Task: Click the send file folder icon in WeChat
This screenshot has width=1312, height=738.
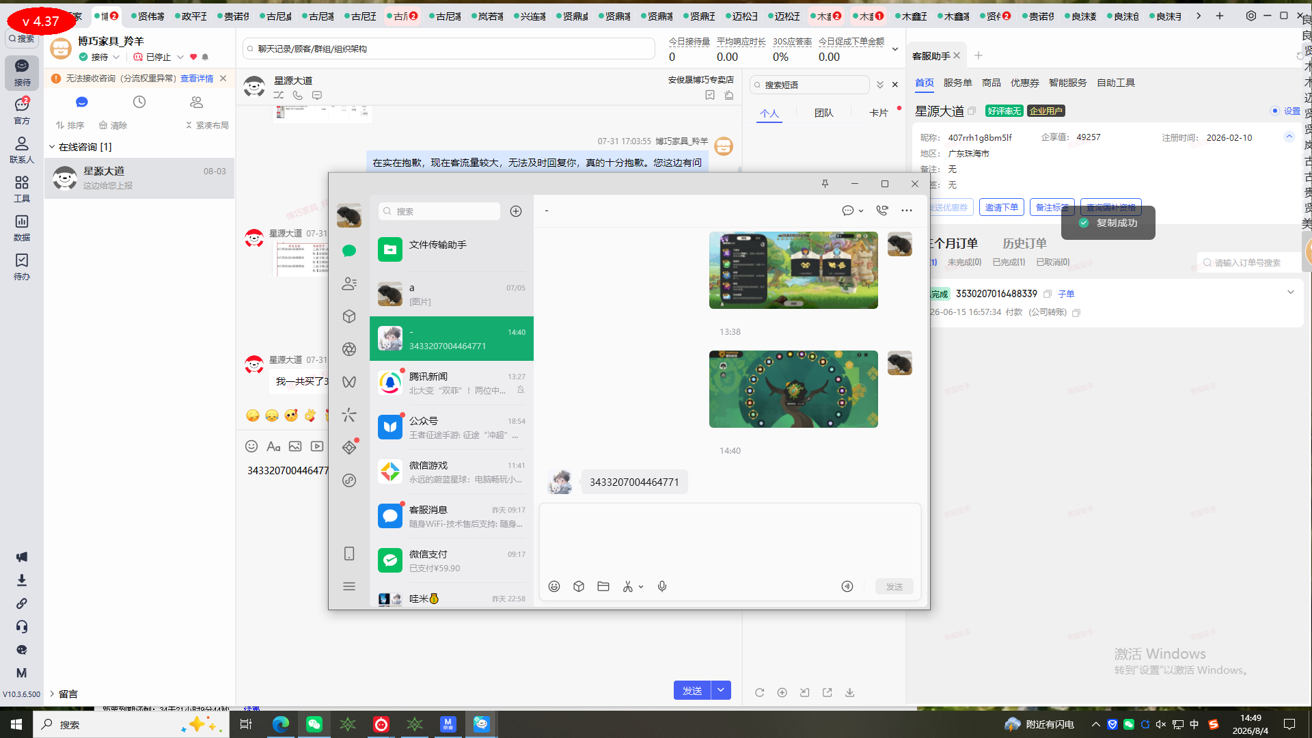Action: point(603,586)
